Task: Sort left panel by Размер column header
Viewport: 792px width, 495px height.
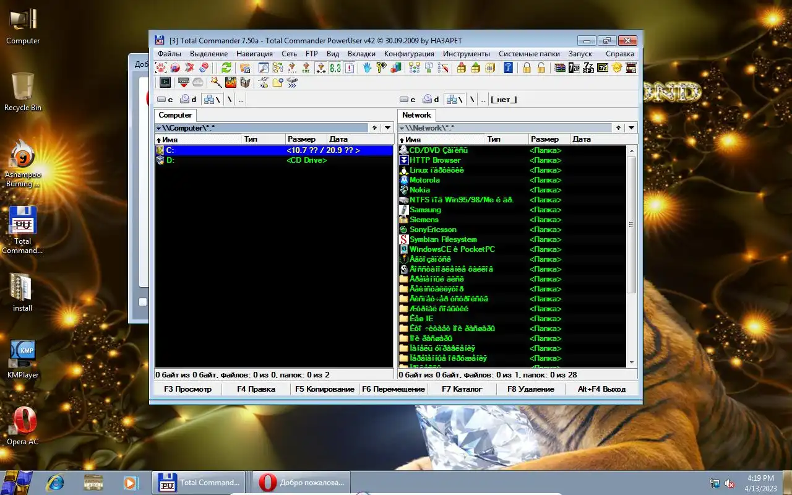Action: [306, 139]
